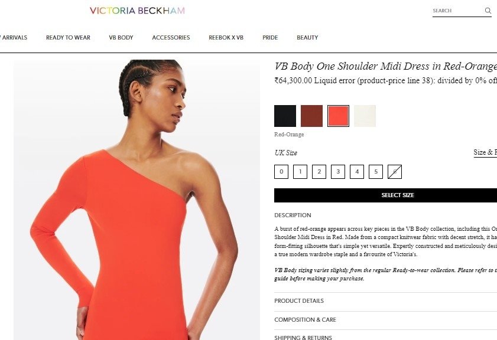Viewport: 497px width, 340px height.
Task: Choose the white color swatch
Action: (365, 116)
